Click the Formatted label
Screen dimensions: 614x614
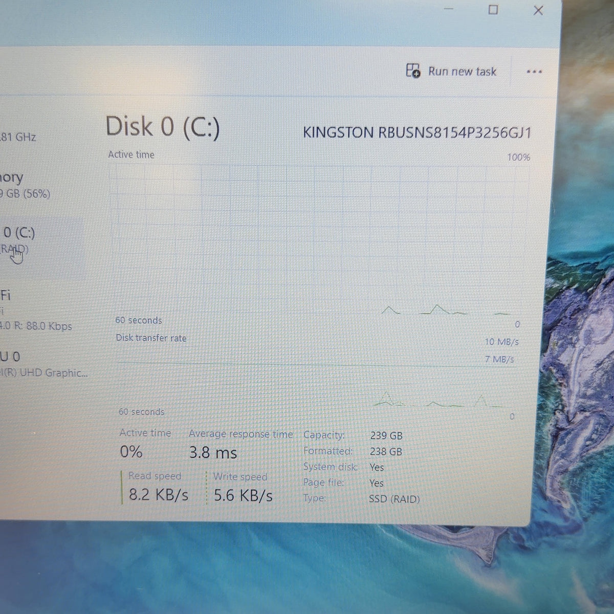(328, 451)
